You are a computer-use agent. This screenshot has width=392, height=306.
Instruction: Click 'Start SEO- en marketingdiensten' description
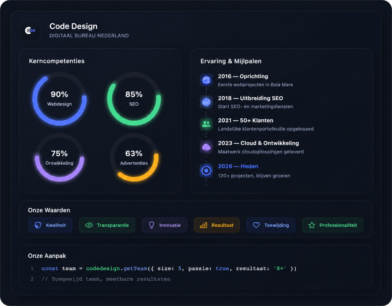click(255, 107)
